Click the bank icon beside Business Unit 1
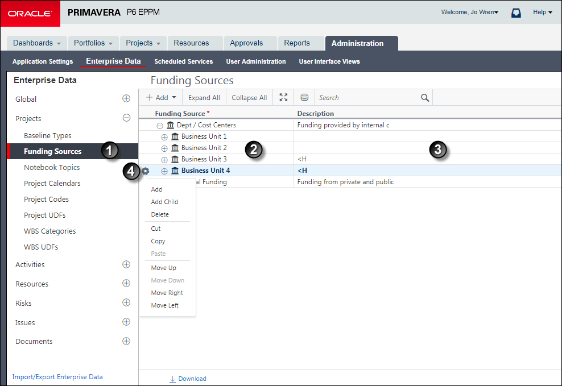 (x=175, y=136)
